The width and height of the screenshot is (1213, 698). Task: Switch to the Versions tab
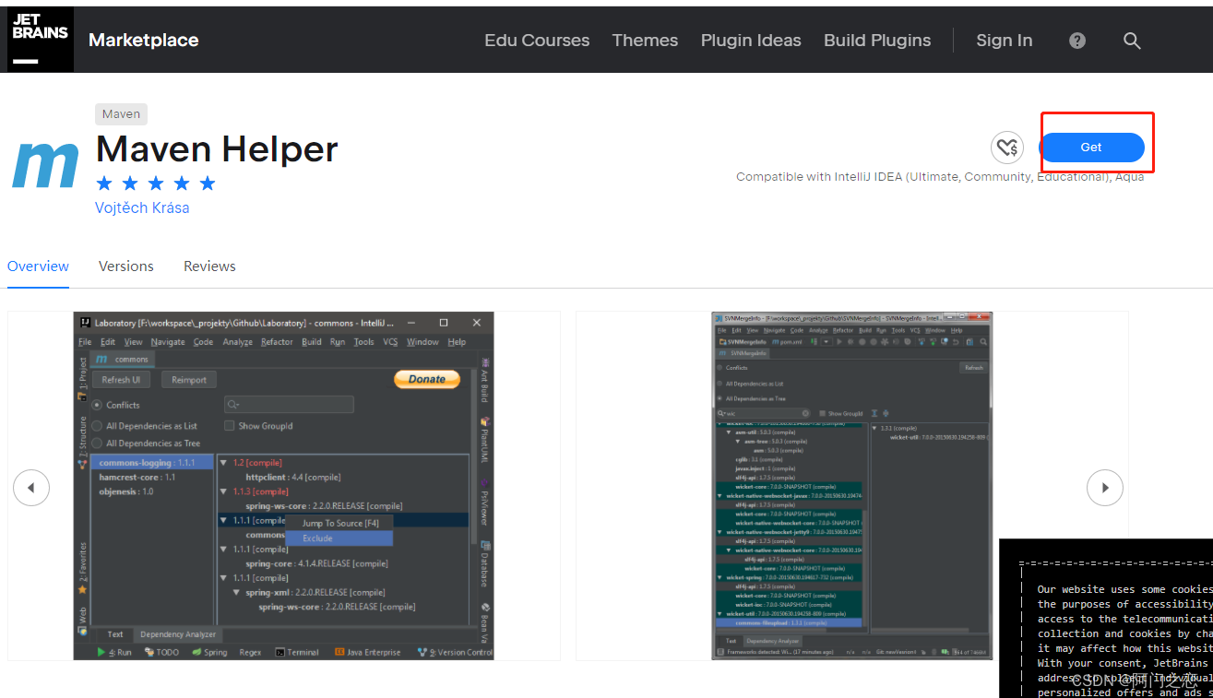click(126, 266)
